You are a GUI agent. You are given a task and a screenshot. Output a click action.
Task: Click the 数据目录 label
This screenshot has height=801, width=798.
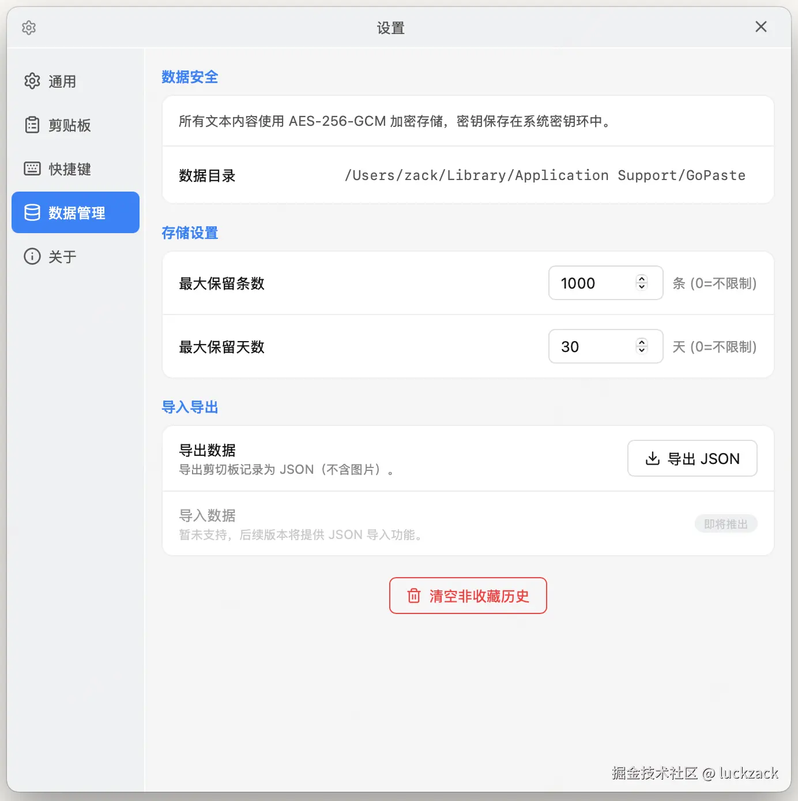208,175
